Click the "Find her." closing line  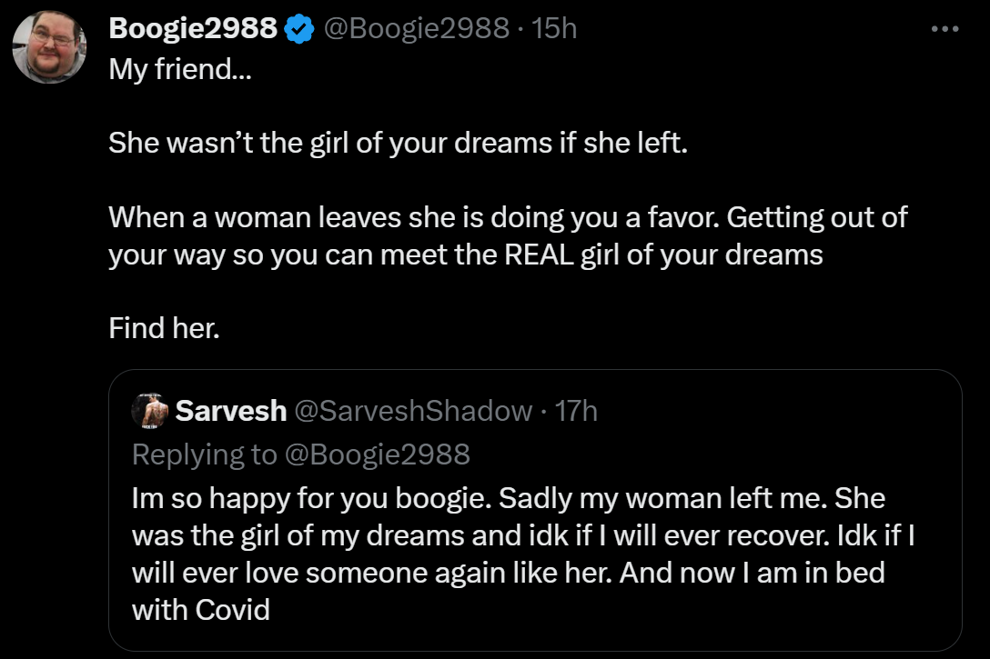(165, 327)
